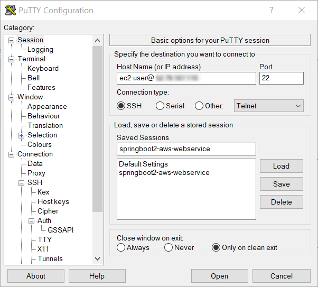Open Tunnels settings category
318x287 pixels.
click(50, 259)
